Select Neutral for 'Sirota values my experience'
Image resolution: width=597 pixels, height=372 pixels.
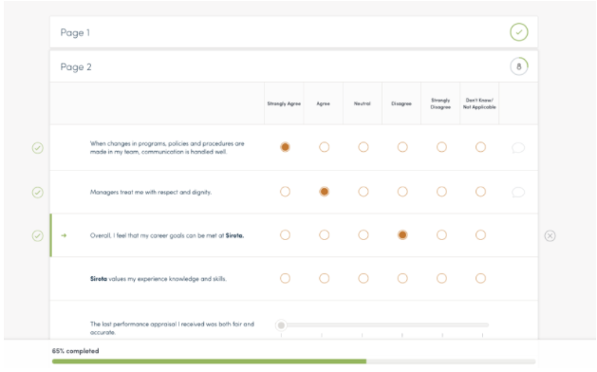pyautogui.click(x=364, y=278)
